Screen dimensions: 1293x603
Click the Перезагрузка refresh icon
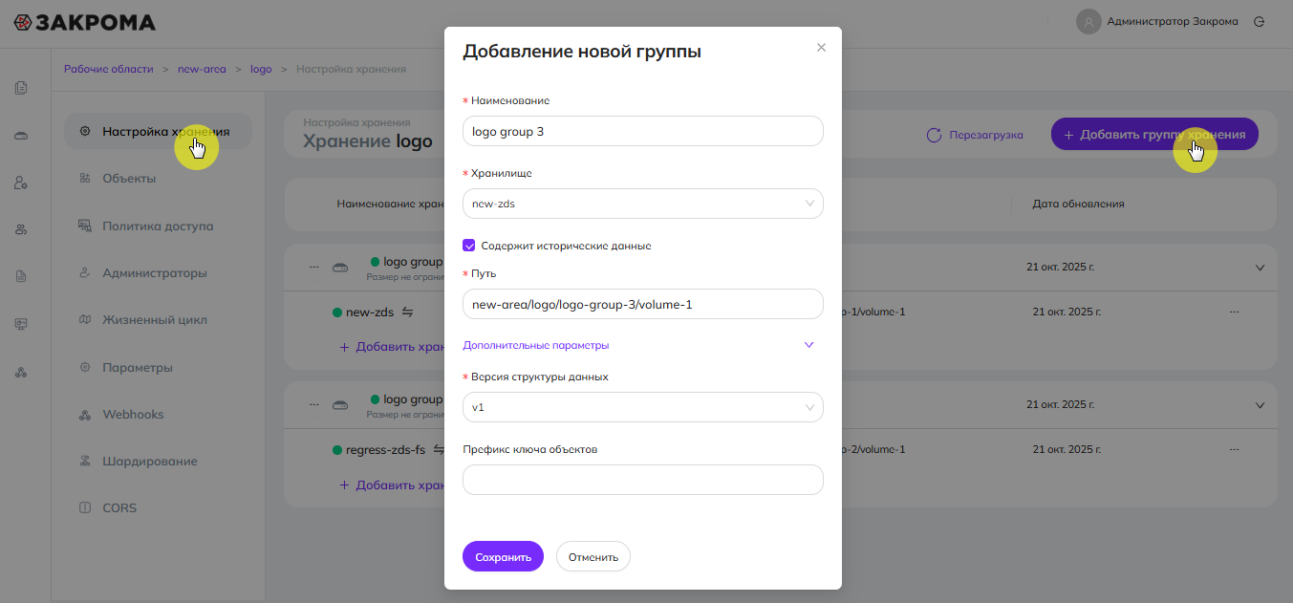[935, 135]
